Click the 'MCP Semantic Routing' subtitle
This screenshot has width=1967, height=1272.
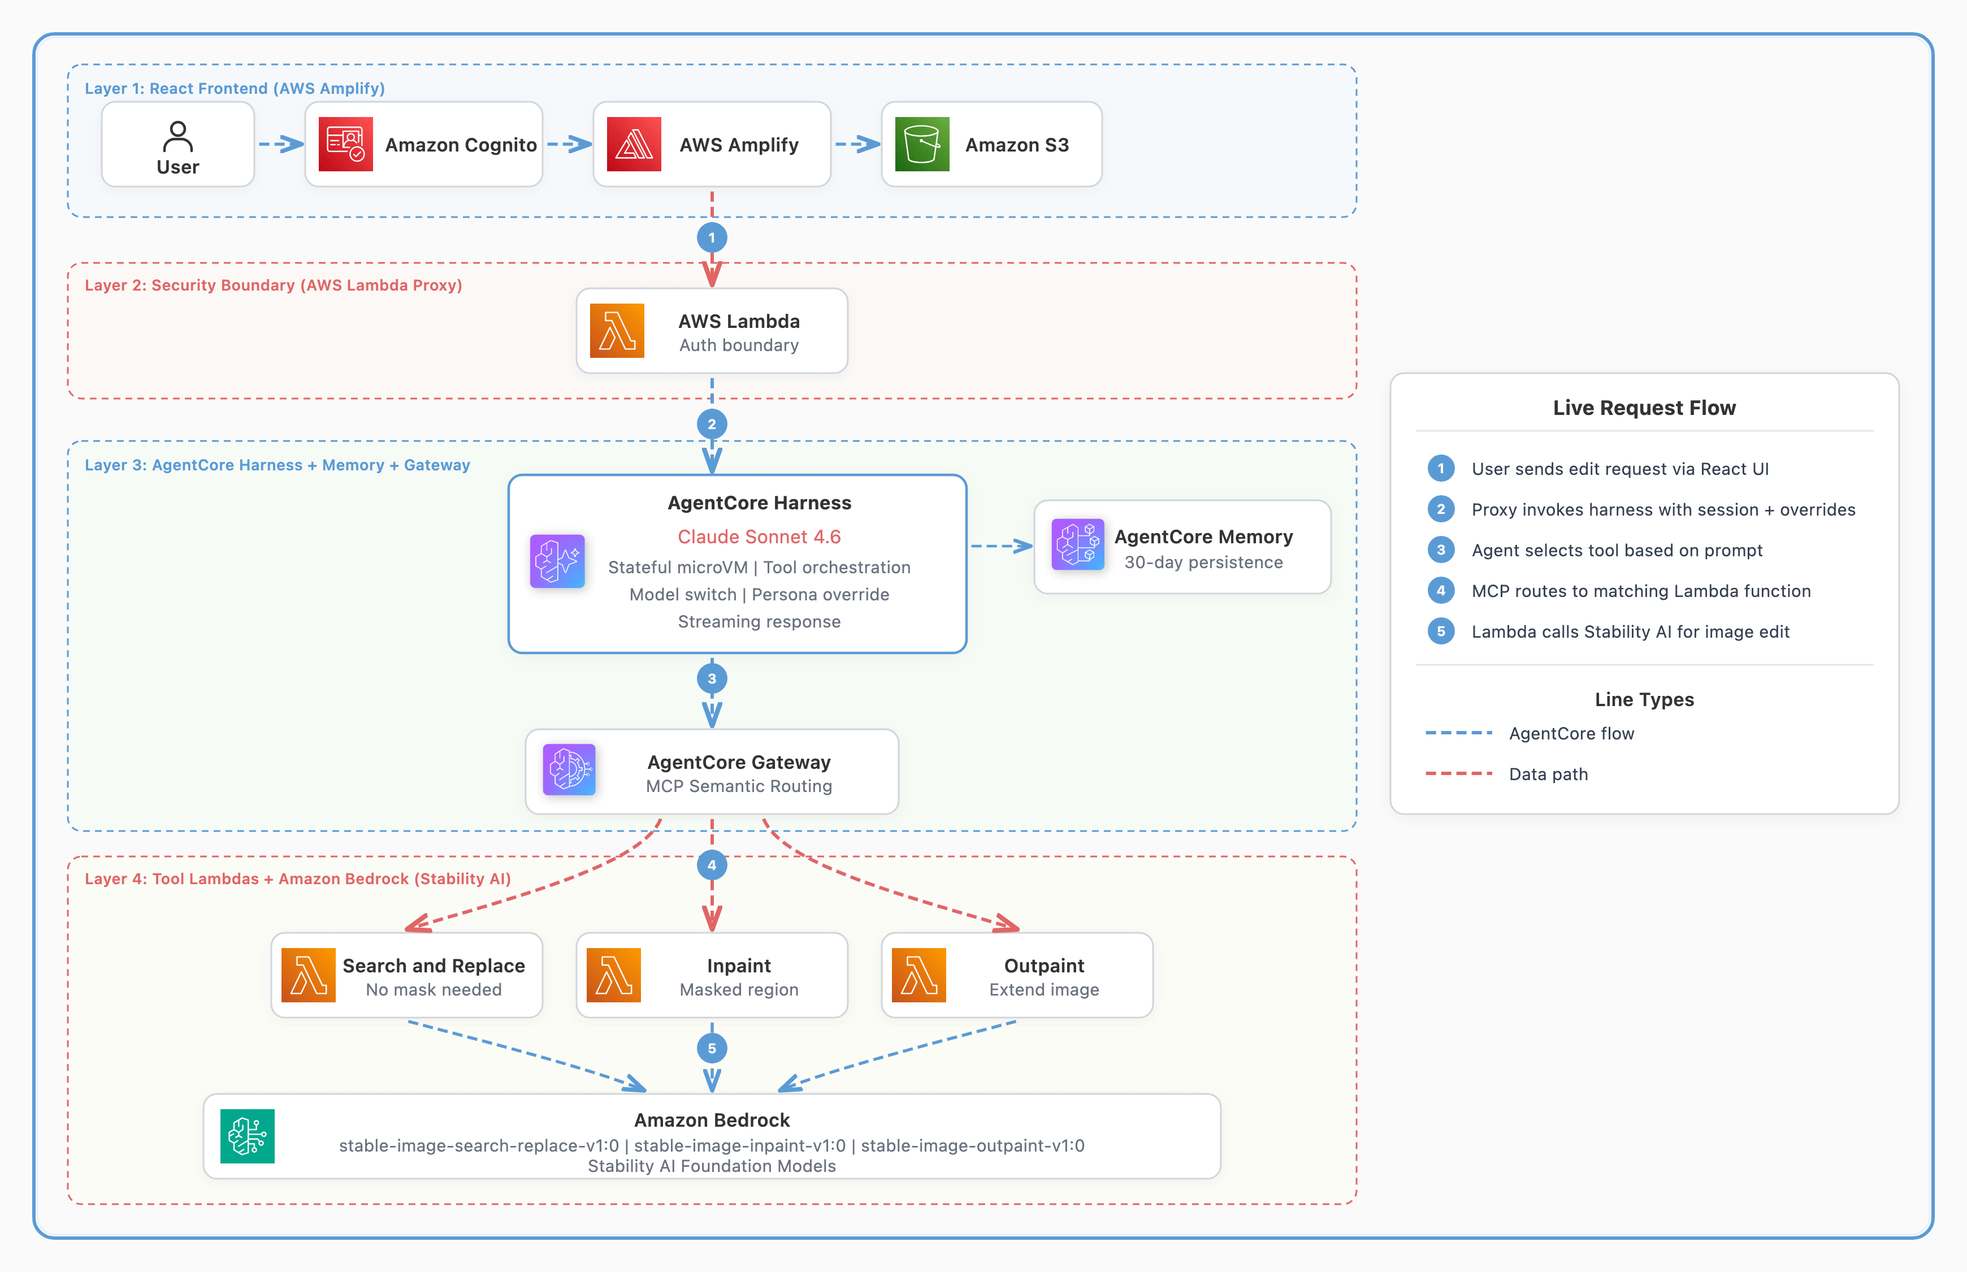pos(739,785)
